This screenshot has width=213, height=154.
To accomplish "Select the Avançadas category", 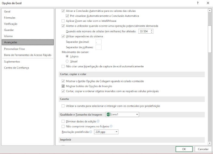I will pos(28,42).
